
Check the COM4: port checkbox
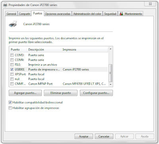coord(12,60)
